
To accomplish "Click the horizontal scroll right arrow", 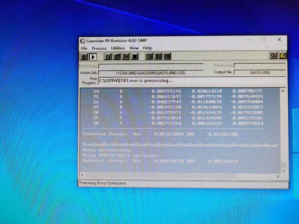I will pyautogui.click(x=278, y=177).
